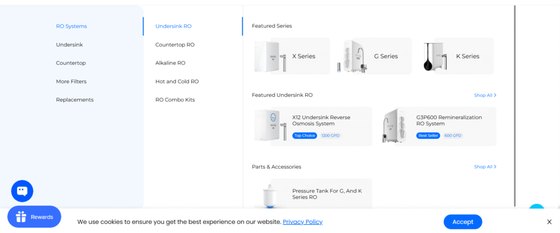Dismiss the cookie banner with X

[x=549, y=222]
